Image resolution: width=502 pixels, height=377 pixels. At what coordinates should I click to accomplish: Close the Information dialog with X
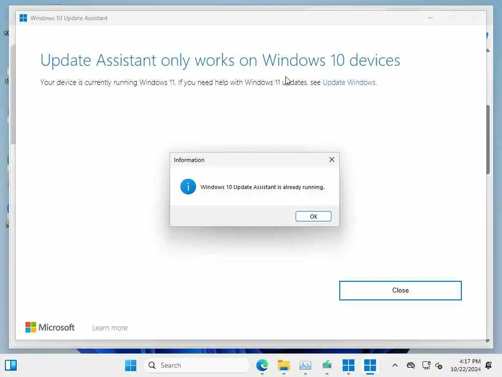coord(332,160)
